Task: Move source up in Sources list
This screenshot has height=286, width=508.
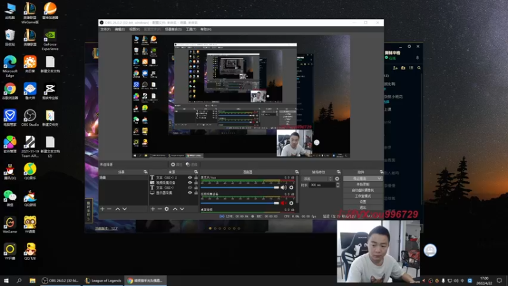Action: click(175, 209)
